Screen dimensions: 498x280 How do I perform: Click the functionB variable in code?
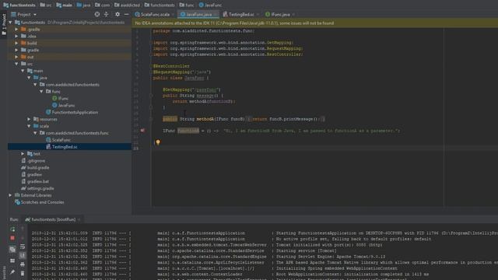click(188, 131)
